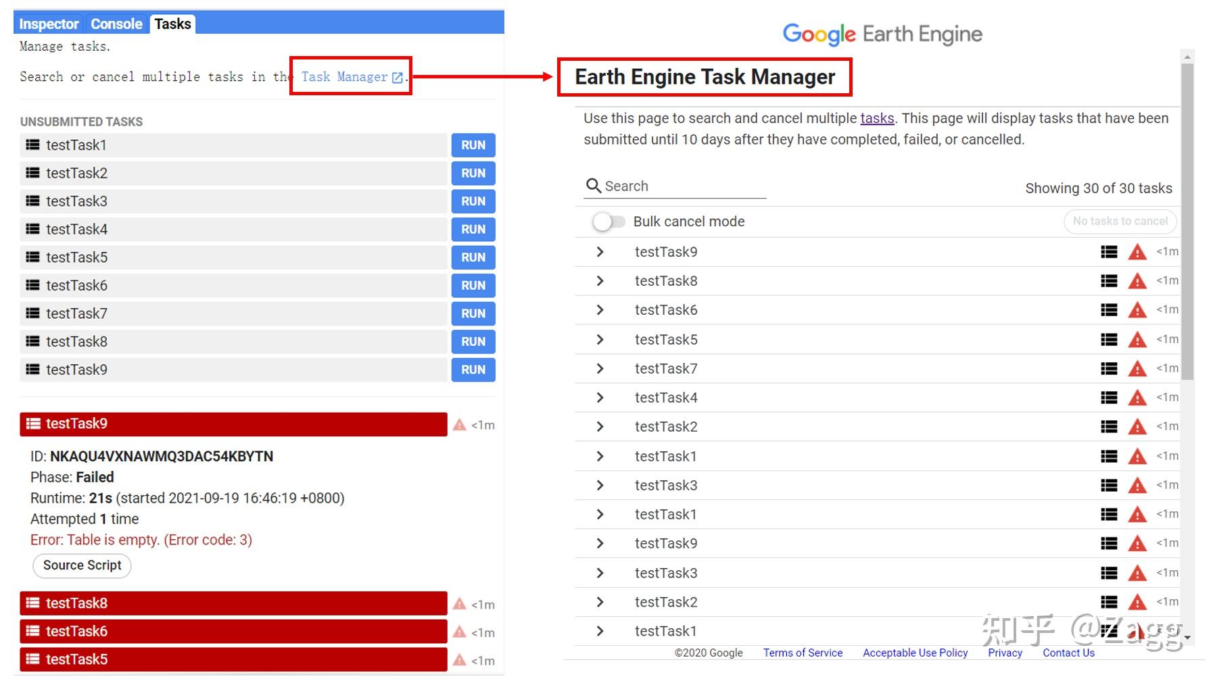The image size is (1213, 685).
Task: Click the warning icon on testTask8 red banner
Action: (460, 603)
